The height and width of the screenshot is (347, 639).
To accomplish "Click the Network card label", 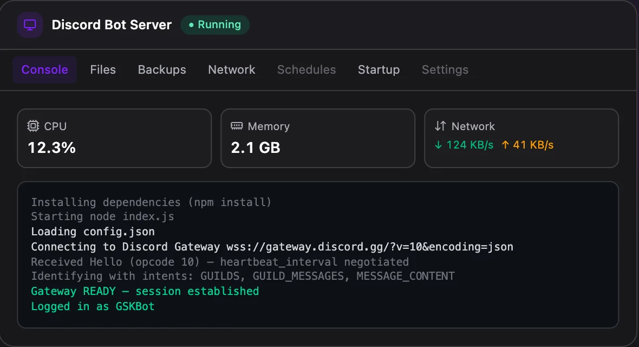I will 473,126.
